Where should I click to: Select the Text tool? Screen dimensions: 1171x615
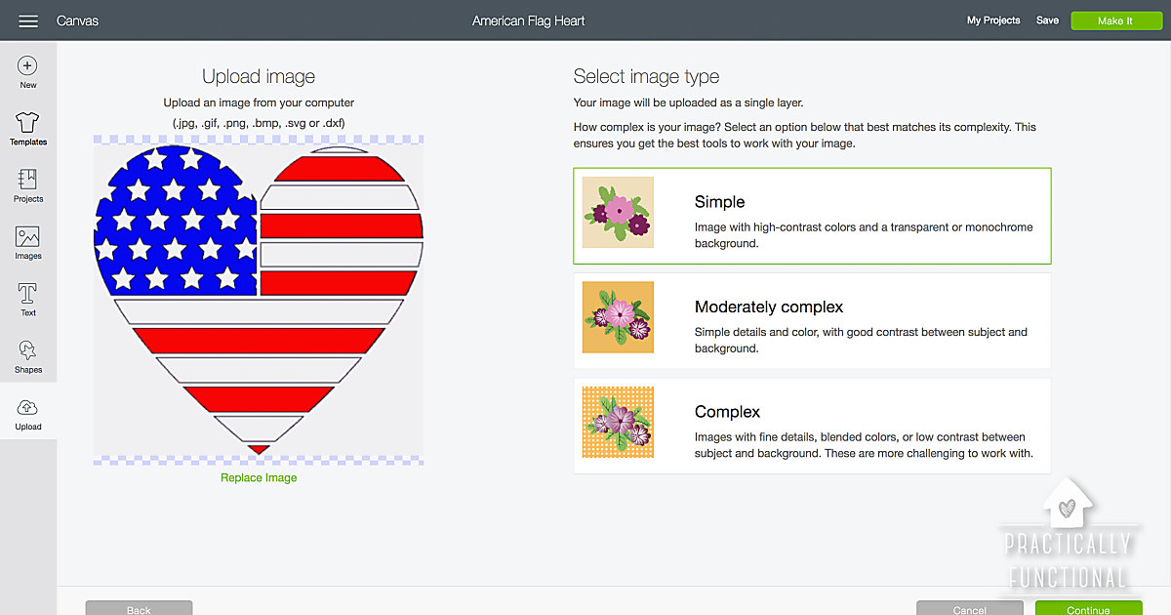pos(28,299)
